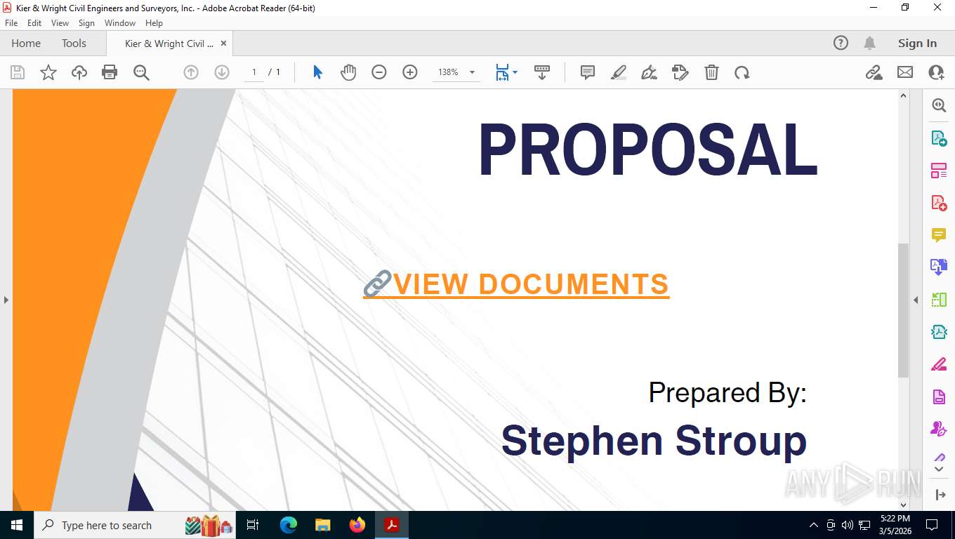Open the Help menu
Screen dimensions: 955x539
coord(154,23)
